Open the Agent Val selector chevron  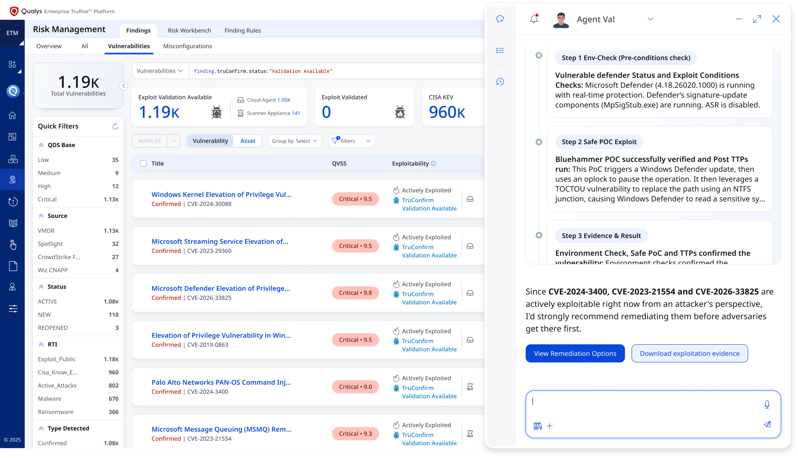coord(650,19)
